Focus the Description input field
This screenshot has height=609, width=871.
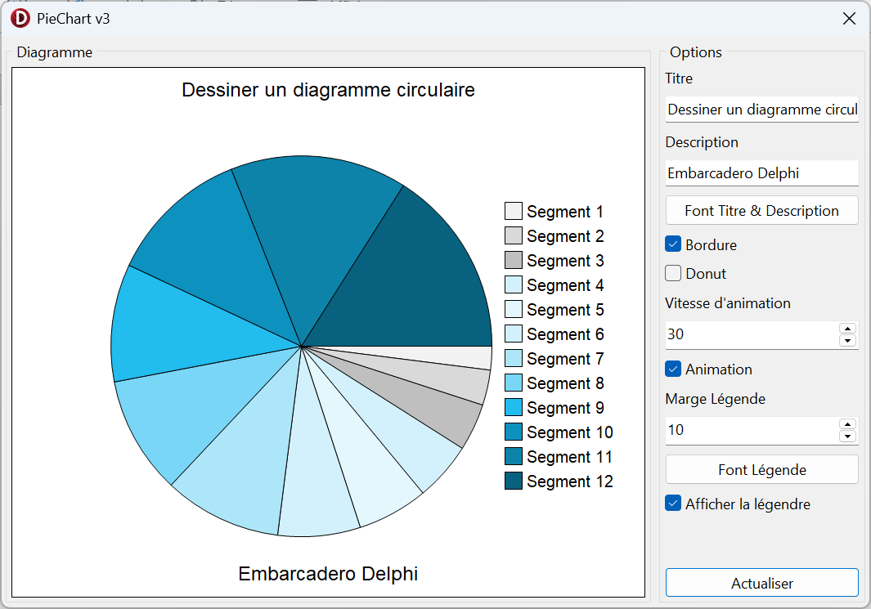click(761, 173)
